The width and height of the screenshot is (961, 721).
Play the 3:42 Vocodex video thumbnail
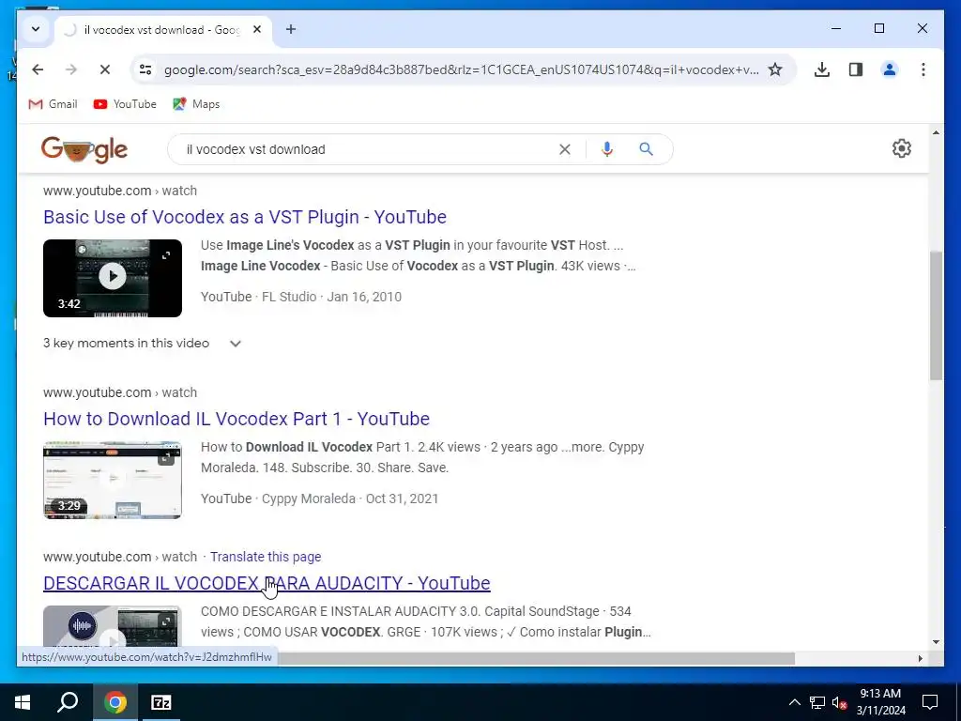pyautogui.click(x=113, y=278)
